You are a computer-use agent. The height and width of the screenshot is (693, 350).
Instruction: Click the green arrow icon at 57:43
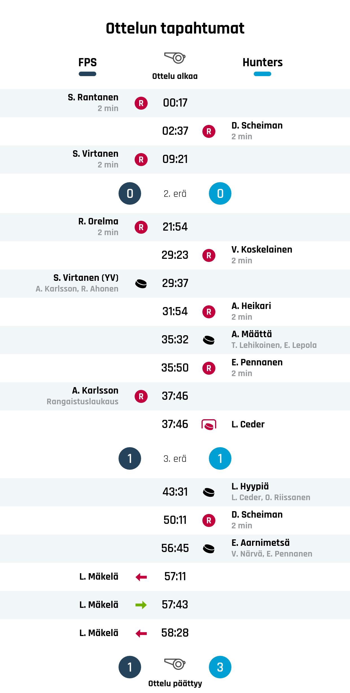tap(141, 605)
